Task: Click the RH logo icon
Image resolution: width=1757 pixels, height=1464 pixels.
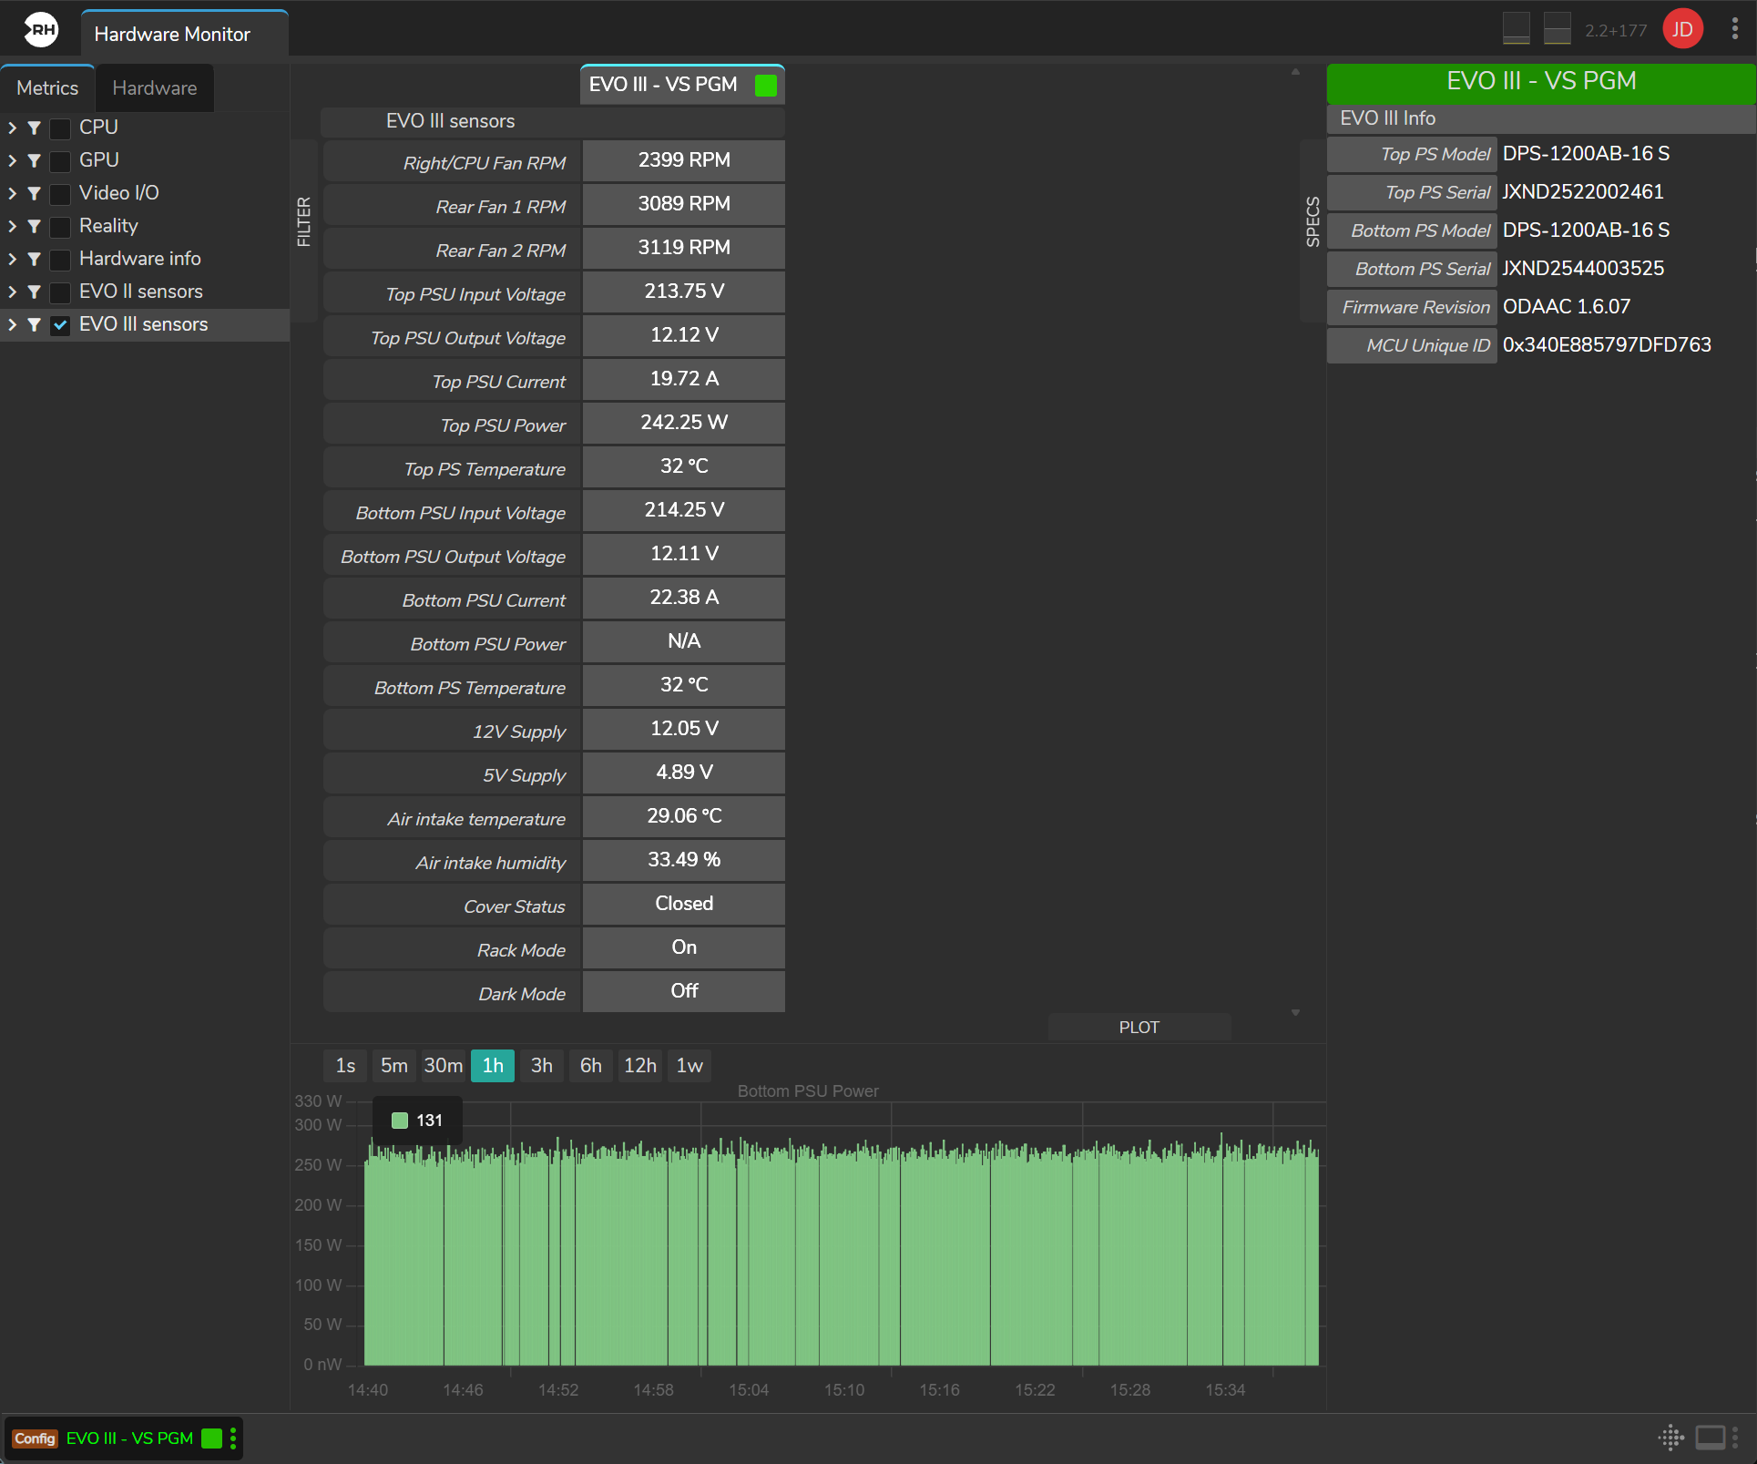Action: click(x=41, y=30)
